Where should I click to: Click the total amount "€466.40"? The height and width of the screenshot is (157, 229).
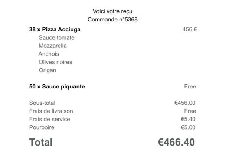(x=176, y=142)
